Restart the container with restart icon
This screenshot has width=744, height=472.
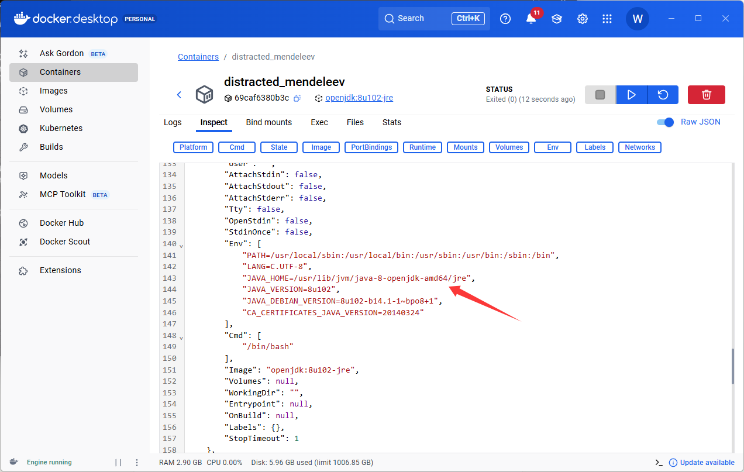pyautogui.click(x=663, y=95)
